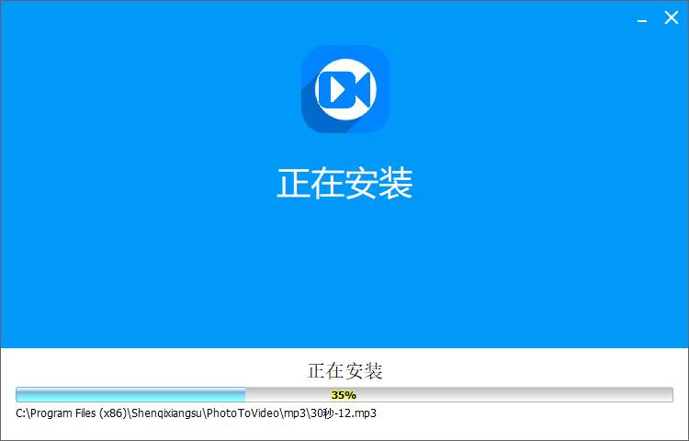Screen dimensions: 689x441
Task: Minimize the installer window
Action: coord(642,19)
